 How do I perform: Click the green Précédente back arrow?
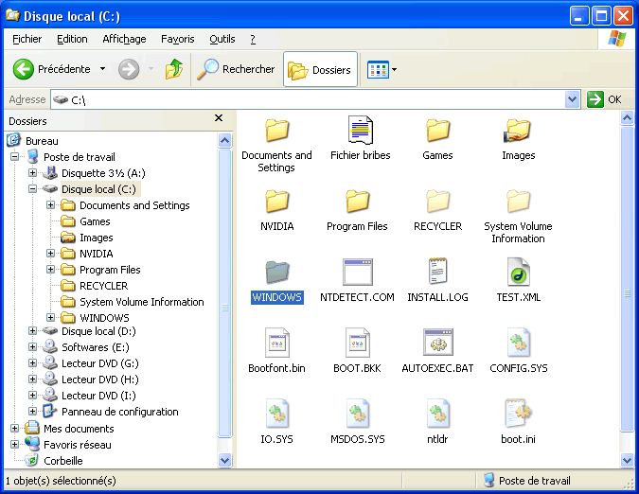pyautogui.click(x=24, y=69)
